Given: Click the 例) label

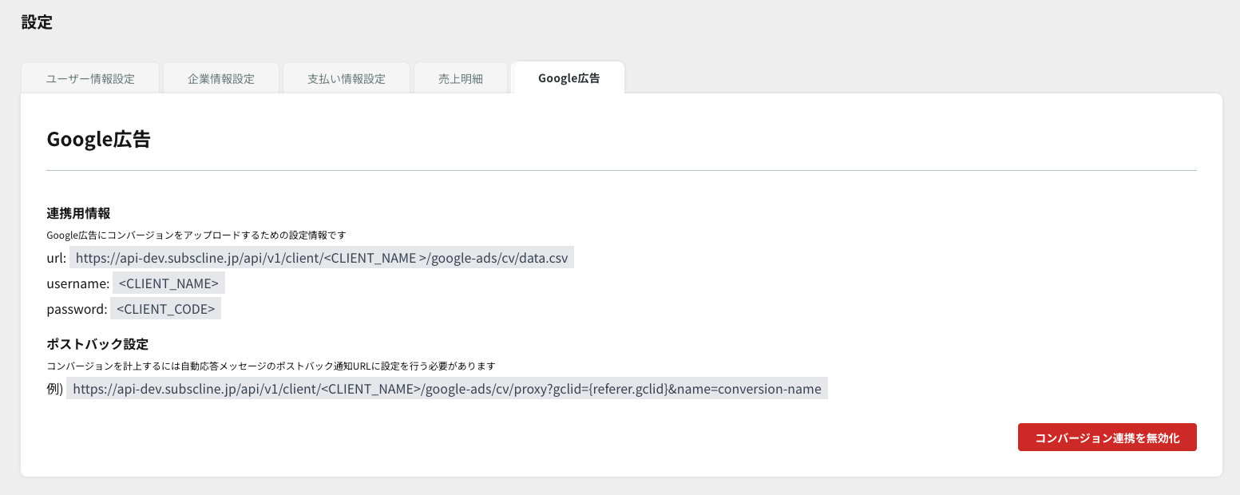Looking at the screenshot, I should point(55,389).
